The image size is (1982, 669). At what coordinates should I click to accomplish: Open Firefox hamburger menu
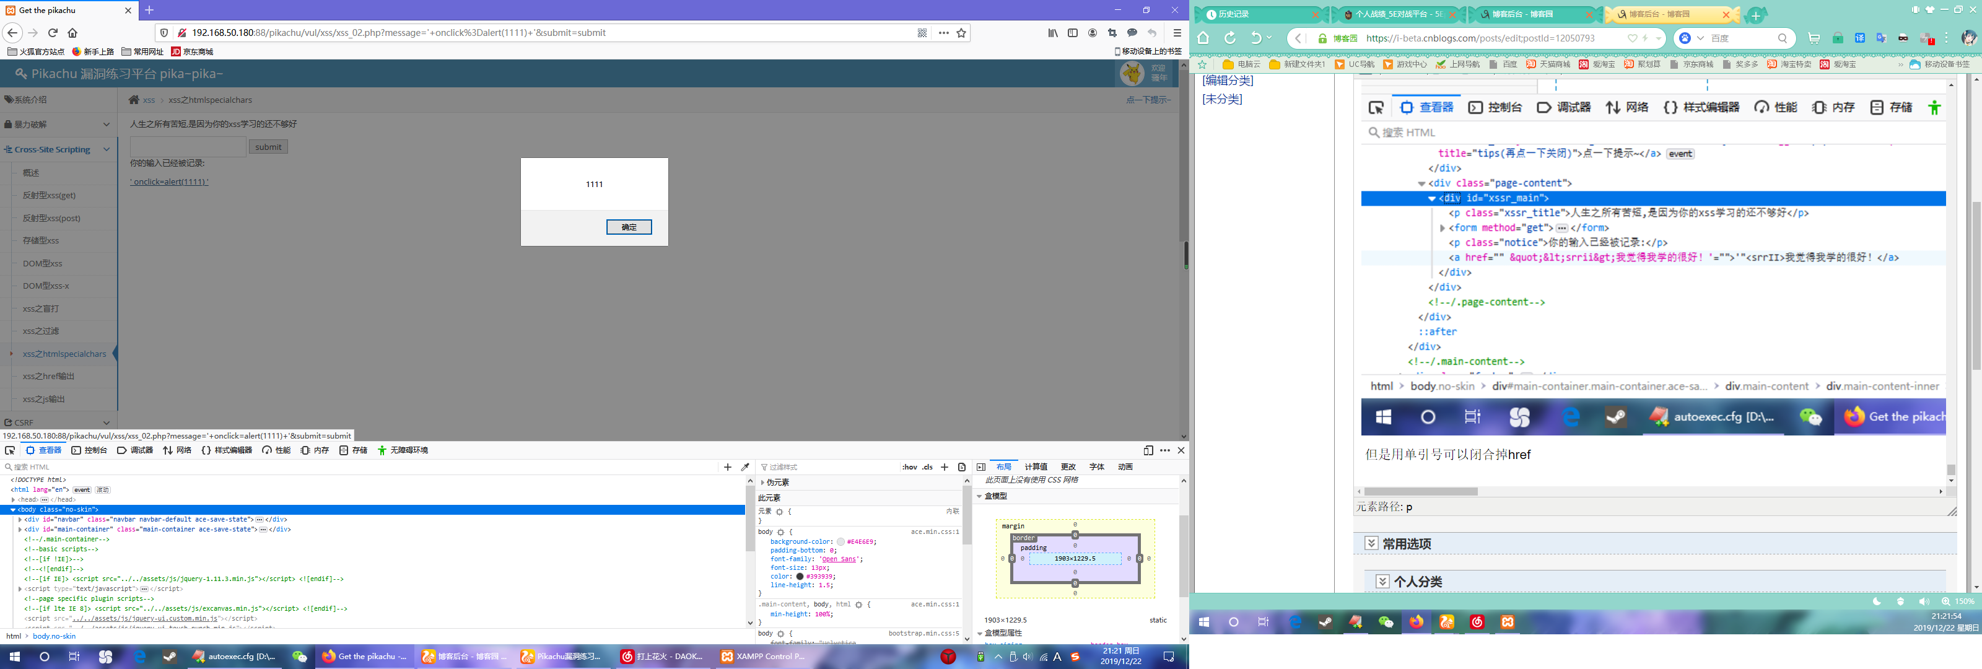[1176, 33]
